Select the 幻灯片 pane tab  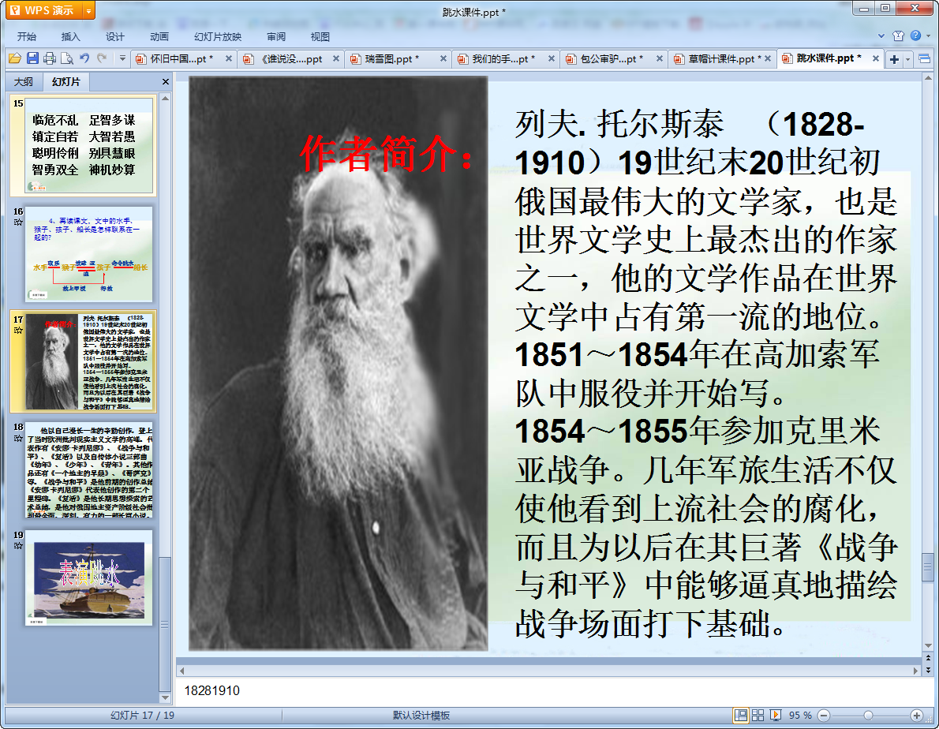coord(65,81)
